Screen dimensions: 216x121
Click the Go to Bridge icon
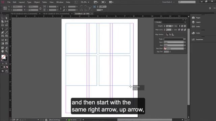point(76,2)
